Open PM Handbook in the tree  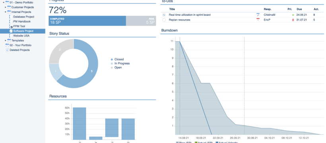coord(22,21)
